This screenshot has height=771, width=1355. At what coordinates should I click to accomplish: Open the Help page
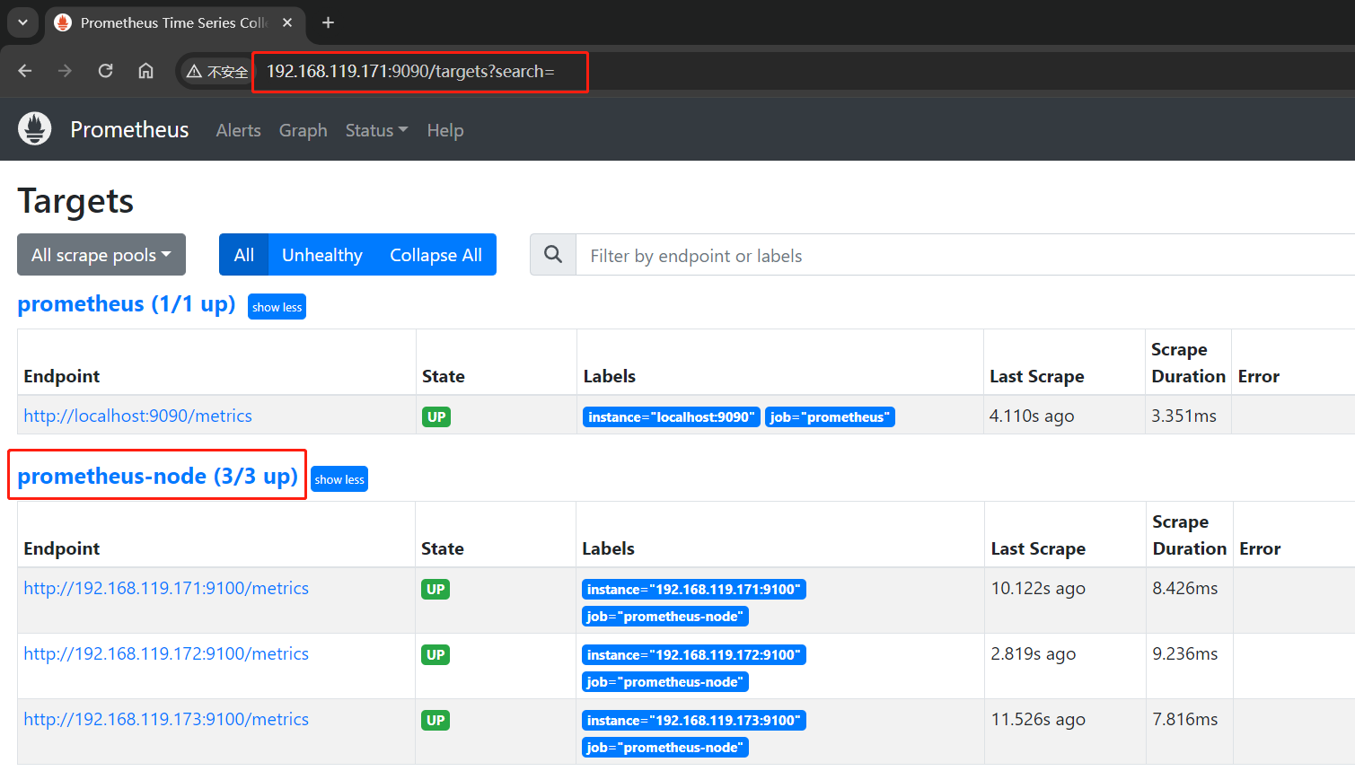coord(444,130)
